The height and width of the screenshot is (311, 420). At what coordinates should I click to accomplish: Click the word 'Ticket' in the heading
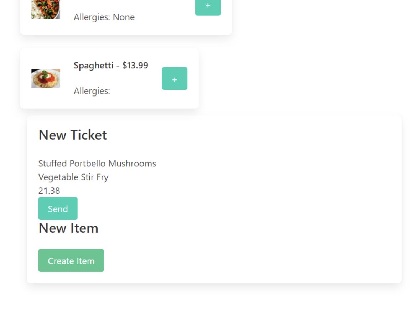pos(88,135)
